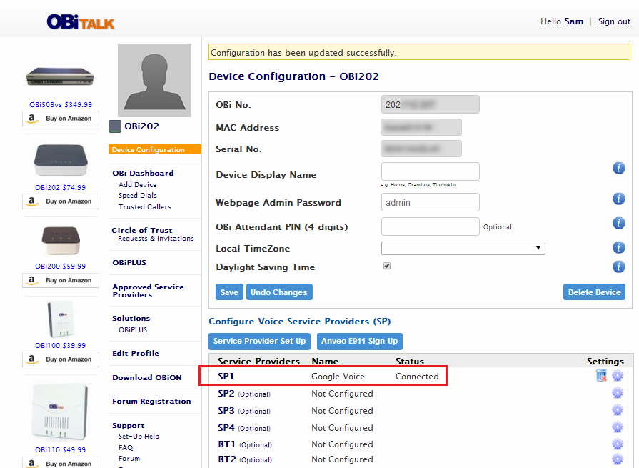Open the SP2 settings gear icon
This screenshot has width=639, height=468.
coord(618,394)
